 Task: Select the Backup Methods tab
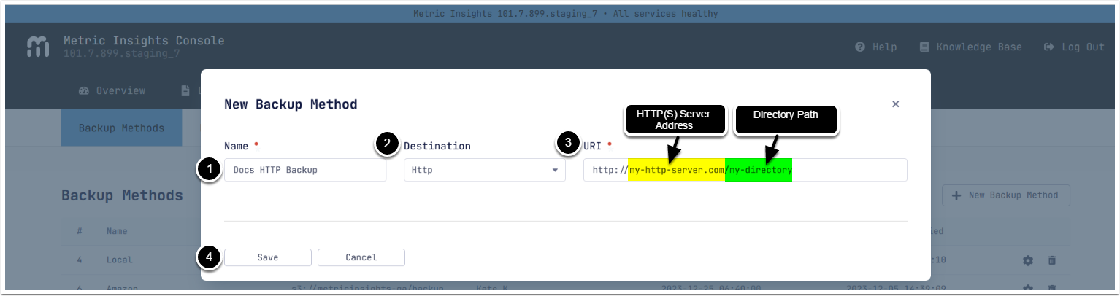pos(121,128)
